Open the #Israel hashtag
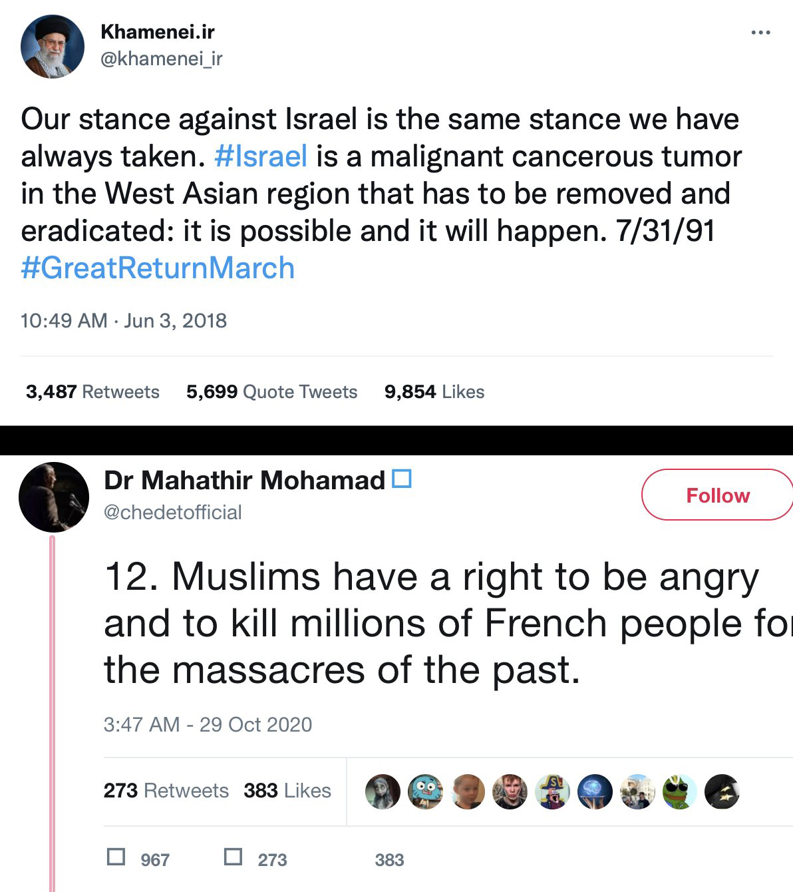The width and height of the screenshot is (793, 892). click(261, 156)
